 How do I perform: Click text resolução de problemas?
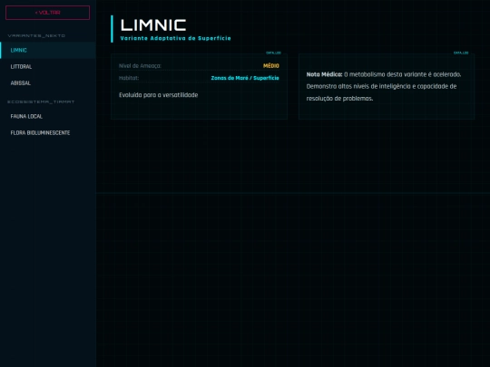pyautogui.click(x=339, y=99)
